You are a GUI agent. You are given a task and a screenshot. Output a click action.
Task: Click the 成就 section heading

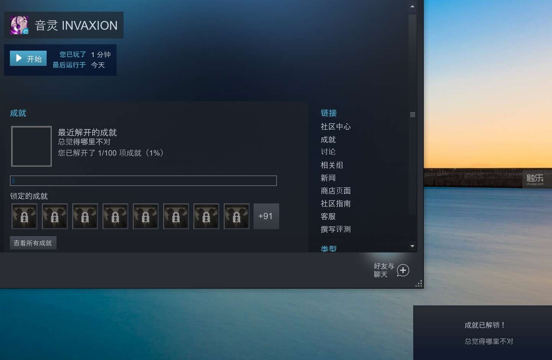[x=18, y=113]
